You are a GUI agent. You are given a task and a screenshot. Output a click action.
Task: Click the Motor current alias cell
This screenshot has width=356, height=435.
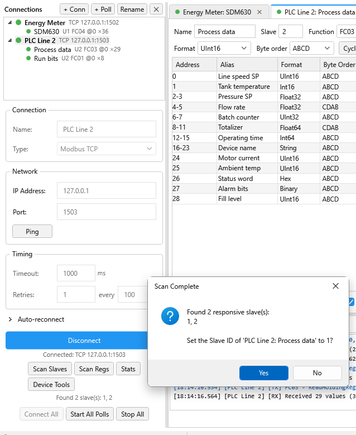click(x=247, y=158)
